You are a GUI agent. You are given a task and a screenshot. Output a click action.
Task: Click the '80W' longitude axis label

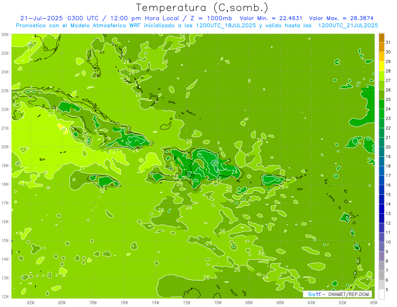[62, 302]
